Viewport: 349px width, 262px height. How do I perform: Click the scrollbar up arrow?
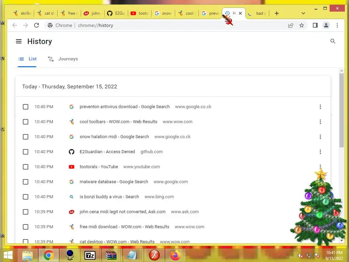342,71
